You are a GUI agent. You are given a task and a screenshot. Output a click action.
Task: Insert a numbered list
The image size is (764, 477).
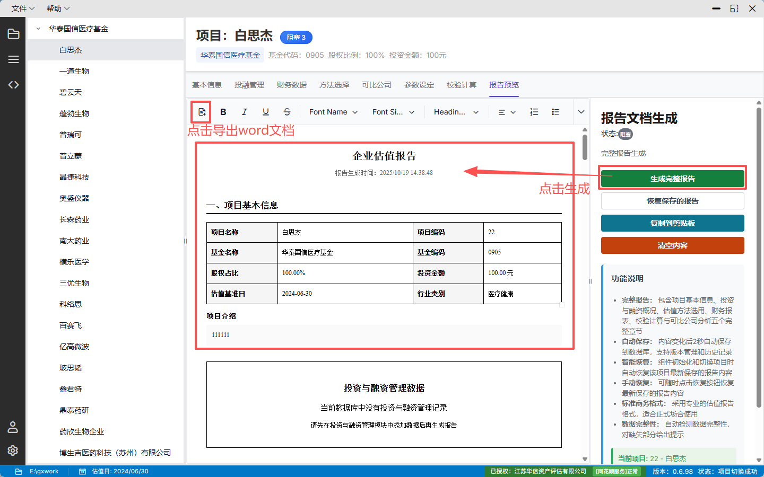[x=534, y=112]
